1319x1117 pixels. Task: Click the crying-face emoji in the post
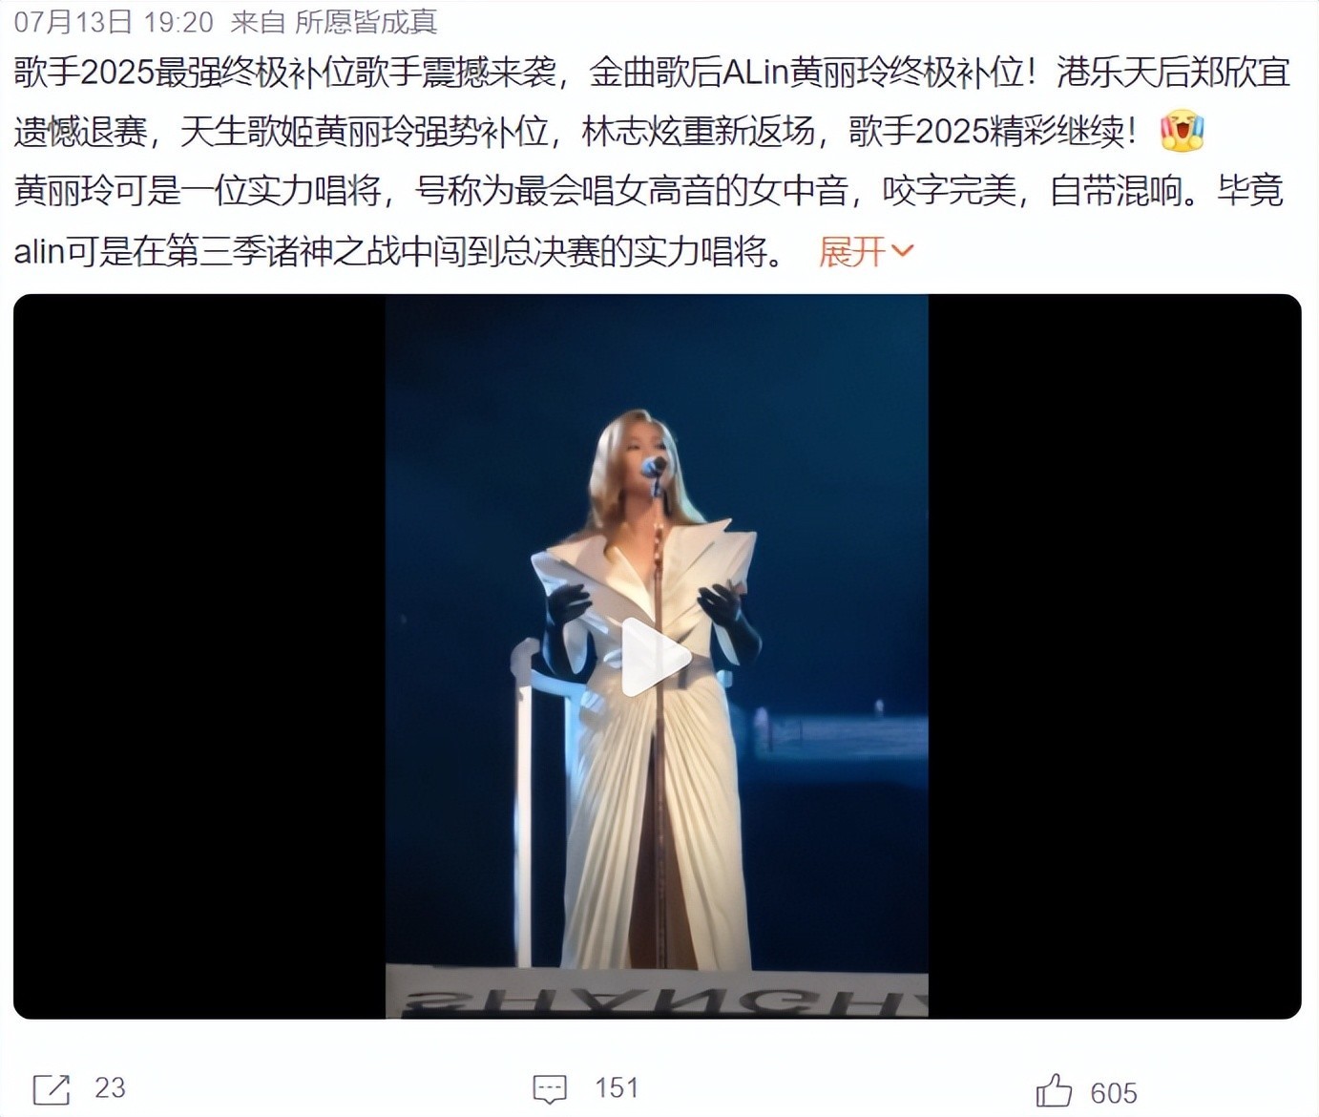coord(1182,133)
